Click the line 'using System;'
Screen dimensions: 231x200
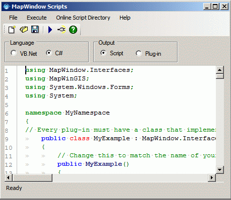(x=51, y=95)
